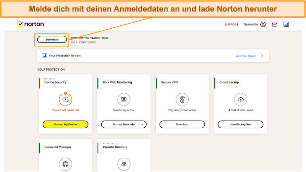The image size is (306, 172).
Task: Open the SUPPORT menu item
Action: pyautogui.click(x=232, y=25)
